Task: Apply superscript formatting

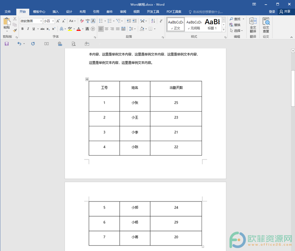Action: click(x=54, y=29)
